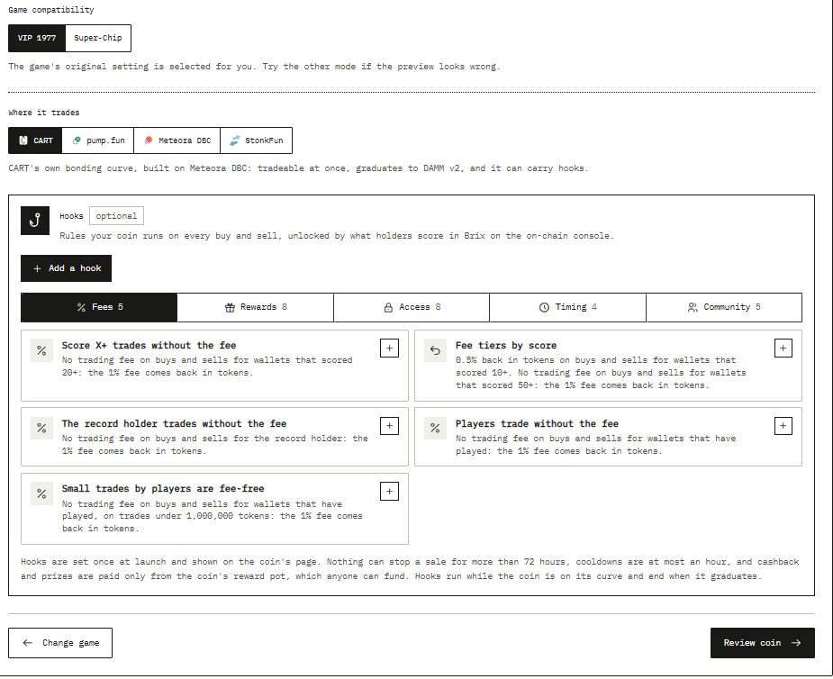Viewport: 833px width, 679px height.
Task: Click the 'Players trade without the fee' title
Action: pyautogui.click(x=537, y=423)
